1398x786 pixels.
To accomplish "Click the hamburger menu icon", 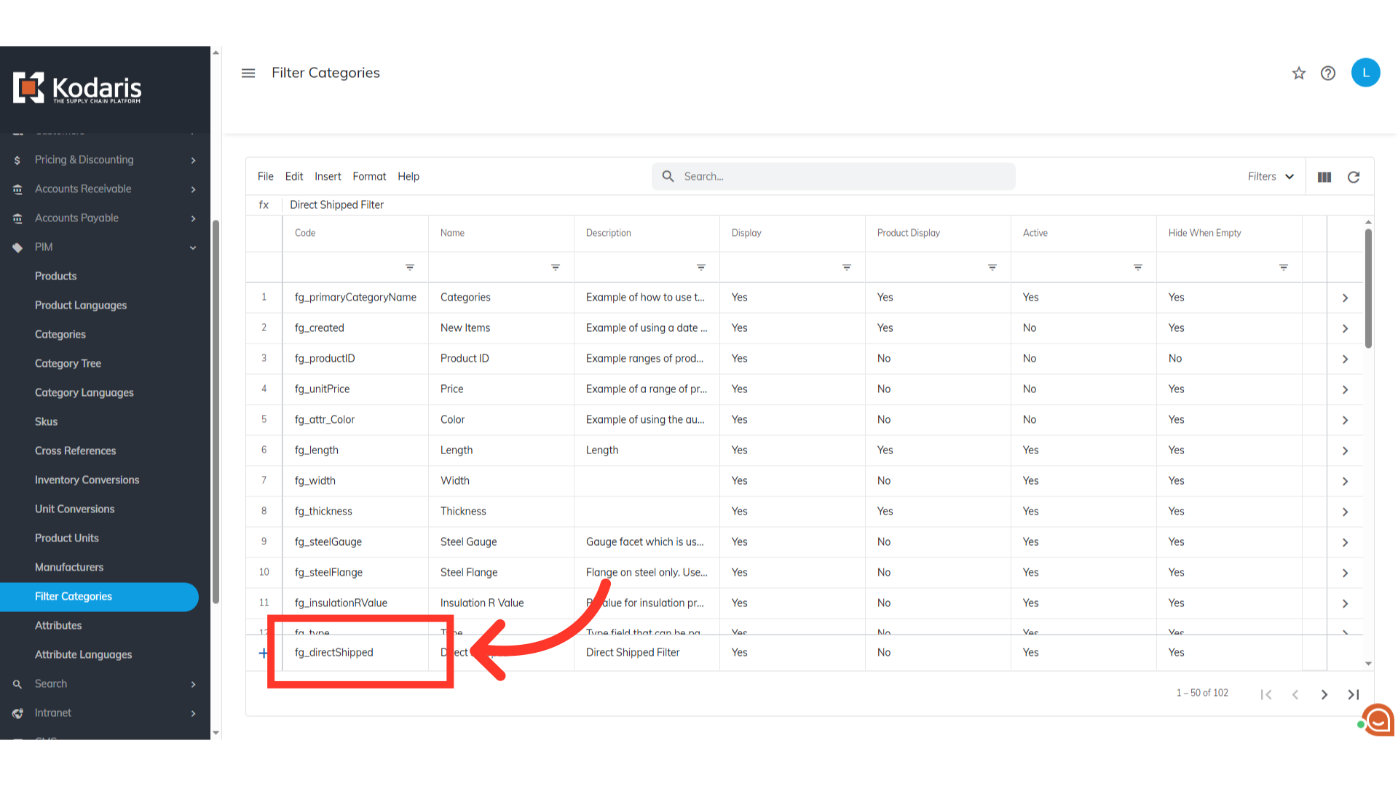I will coord(248,74).
